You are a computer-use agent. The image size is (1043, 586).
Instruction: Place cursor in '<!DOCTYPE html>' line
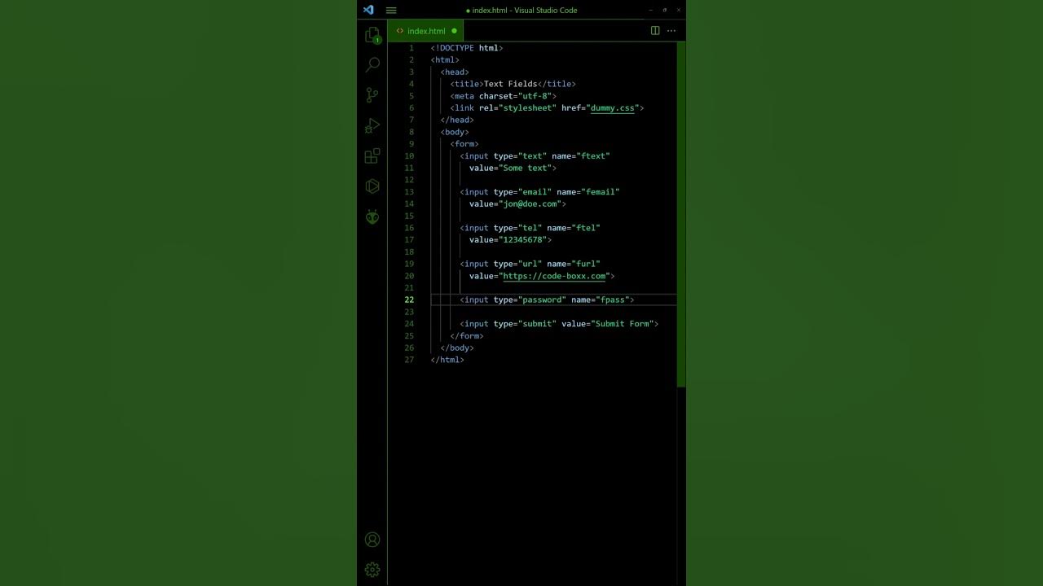coord(467,48)
